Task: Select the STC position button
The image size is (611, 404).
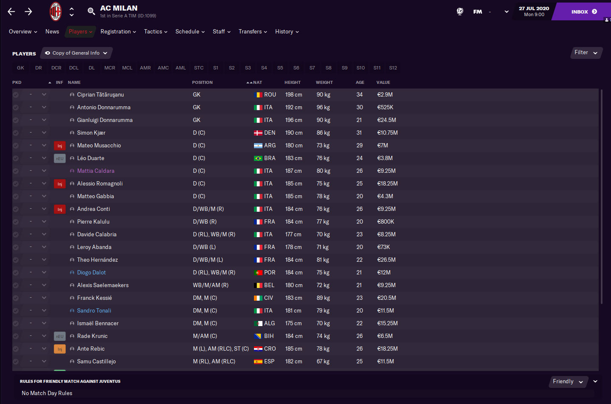Action: tap(199, 68)
